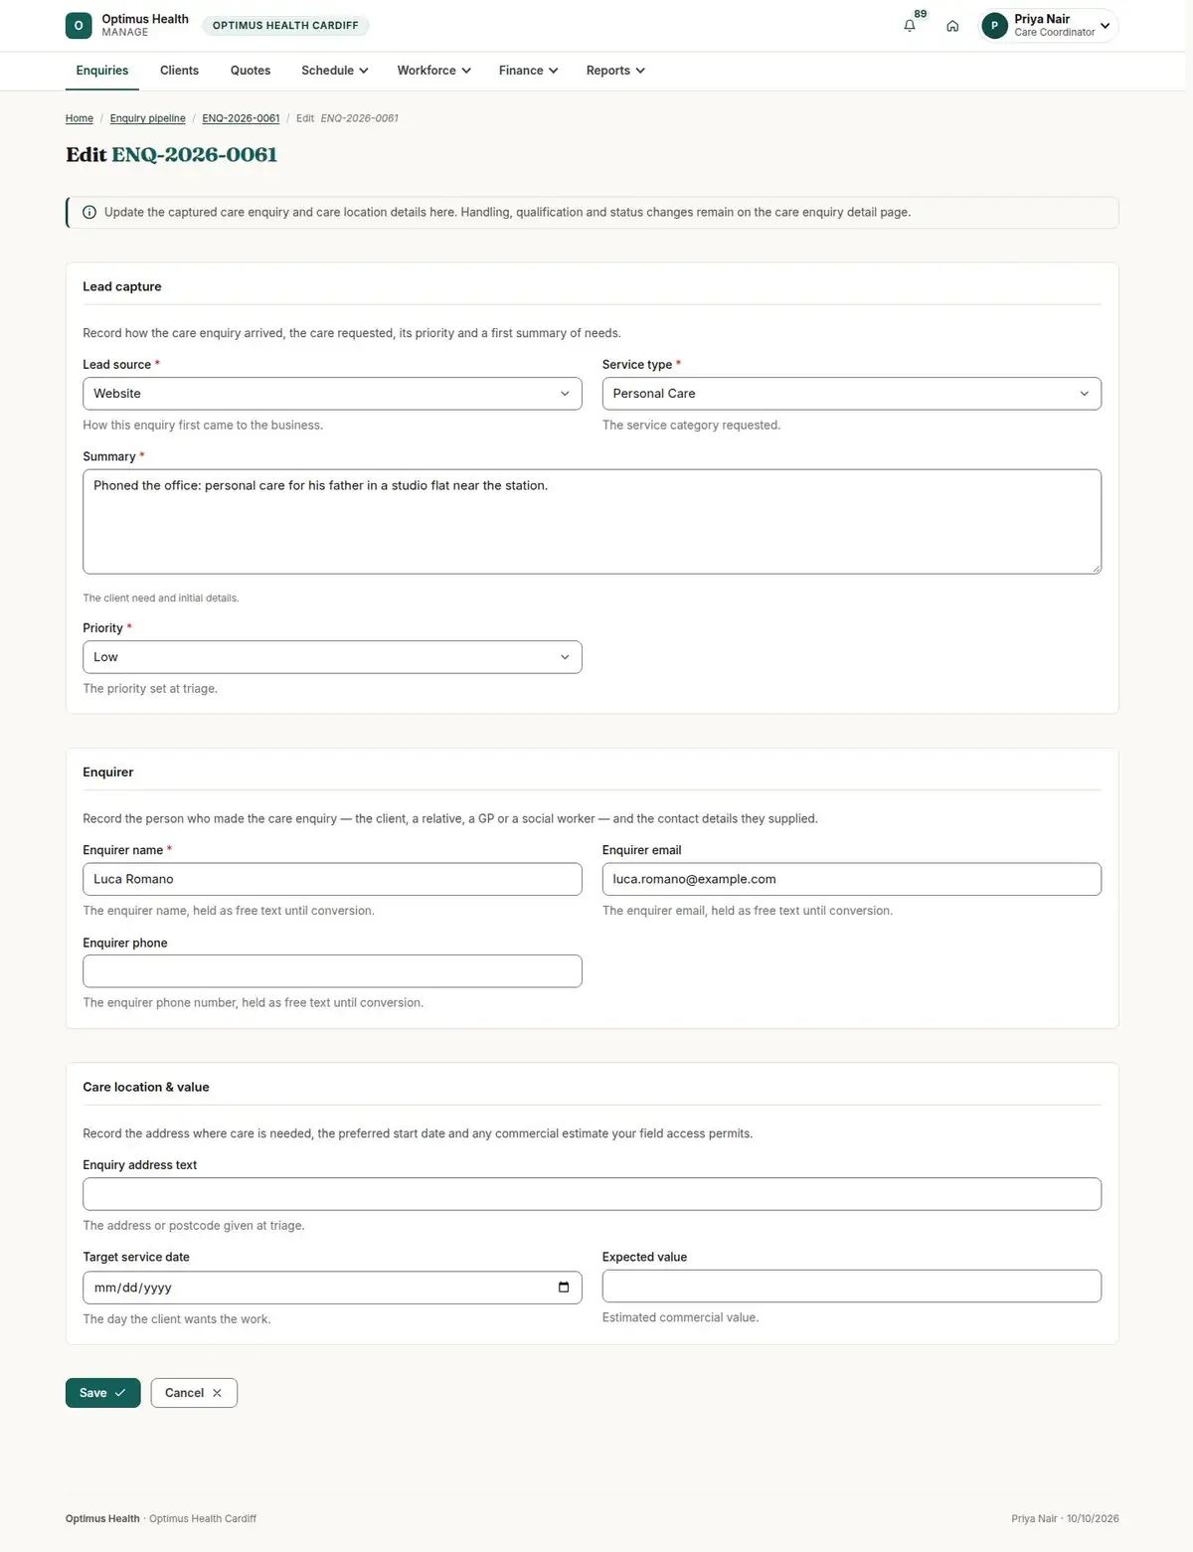Open the Finance menu
This screenshot has width=1193, height=1552.
pos(528,71)
